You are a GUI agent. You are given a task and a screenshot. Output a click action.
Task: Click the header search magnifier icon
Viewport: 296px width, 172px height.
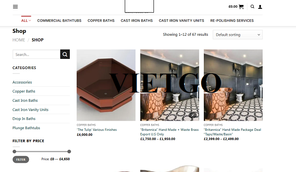point(252,7)
